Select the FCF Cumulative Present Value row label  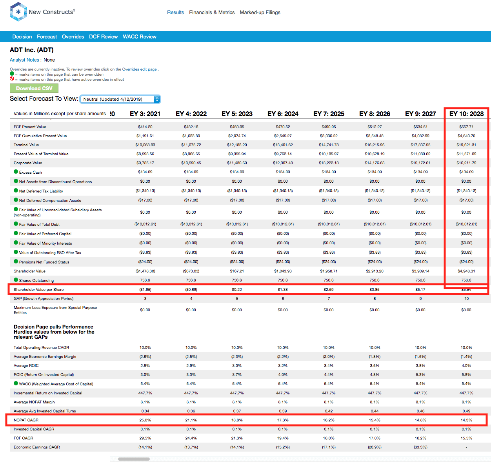[40, 136]
